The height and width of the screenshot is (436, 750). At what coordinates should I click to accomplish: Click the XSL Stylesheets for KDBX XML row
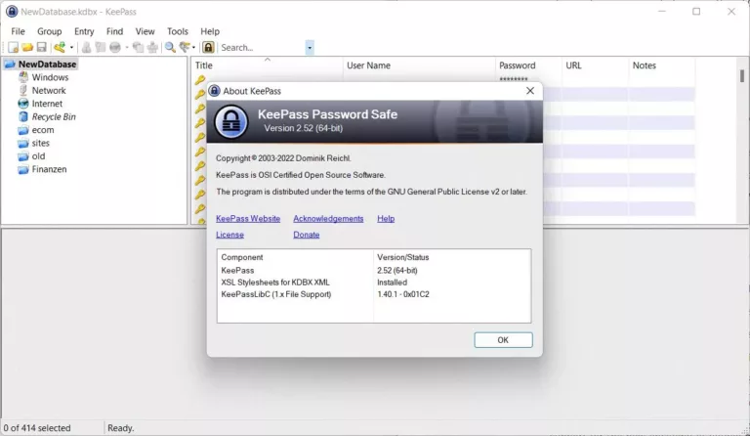point(374,283)
